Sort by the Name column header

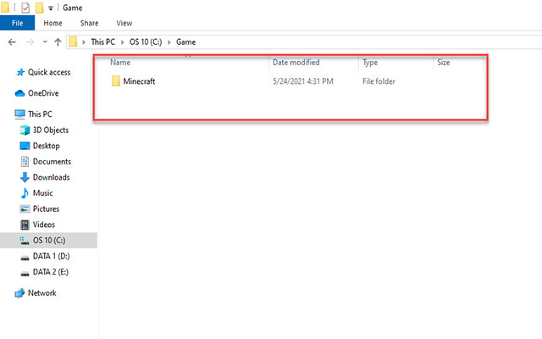coord(120,63)
